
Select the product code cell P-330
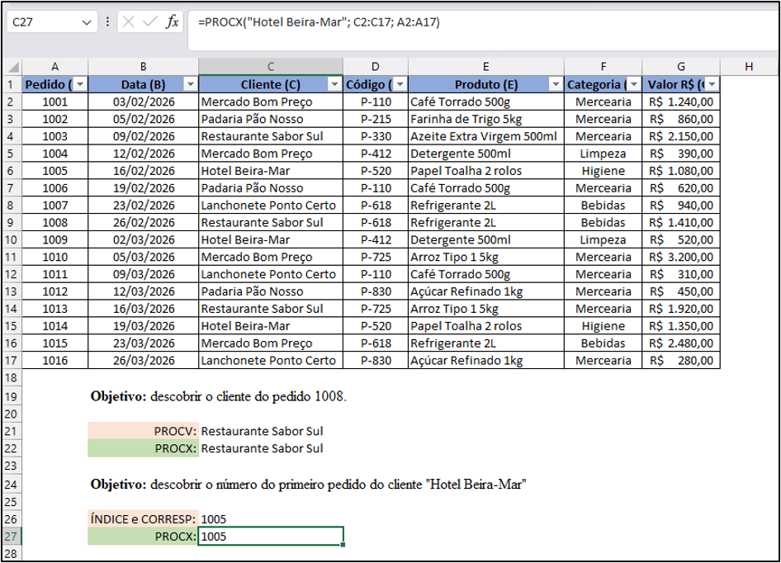click(x=376, y=136)
